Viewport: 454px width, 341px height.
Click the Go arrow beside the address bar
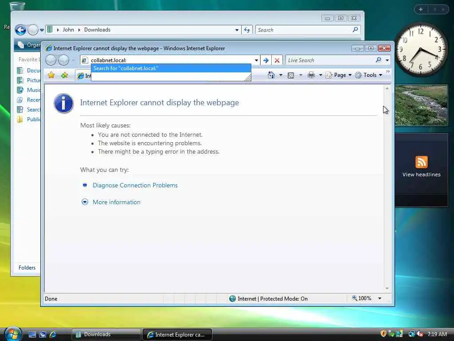click(x=266, y=60)
